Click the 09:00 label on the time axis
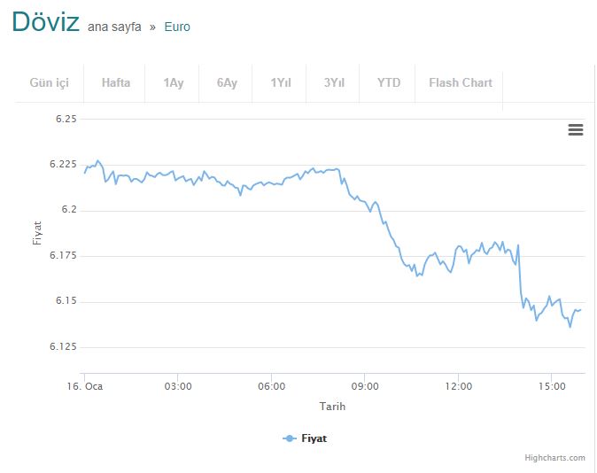 point(365,386)
